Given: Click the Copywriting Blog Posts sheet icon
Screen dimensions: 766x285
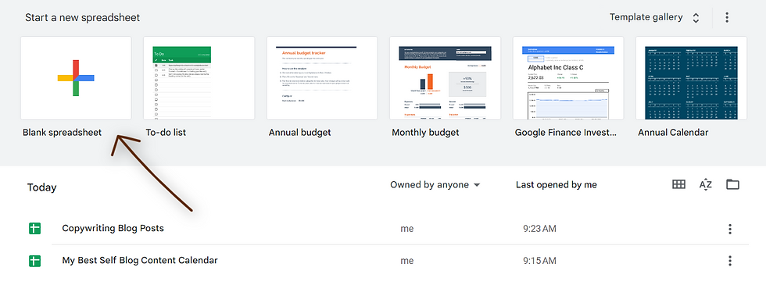Looking at the screenshot, I should (x=34, y=228).
